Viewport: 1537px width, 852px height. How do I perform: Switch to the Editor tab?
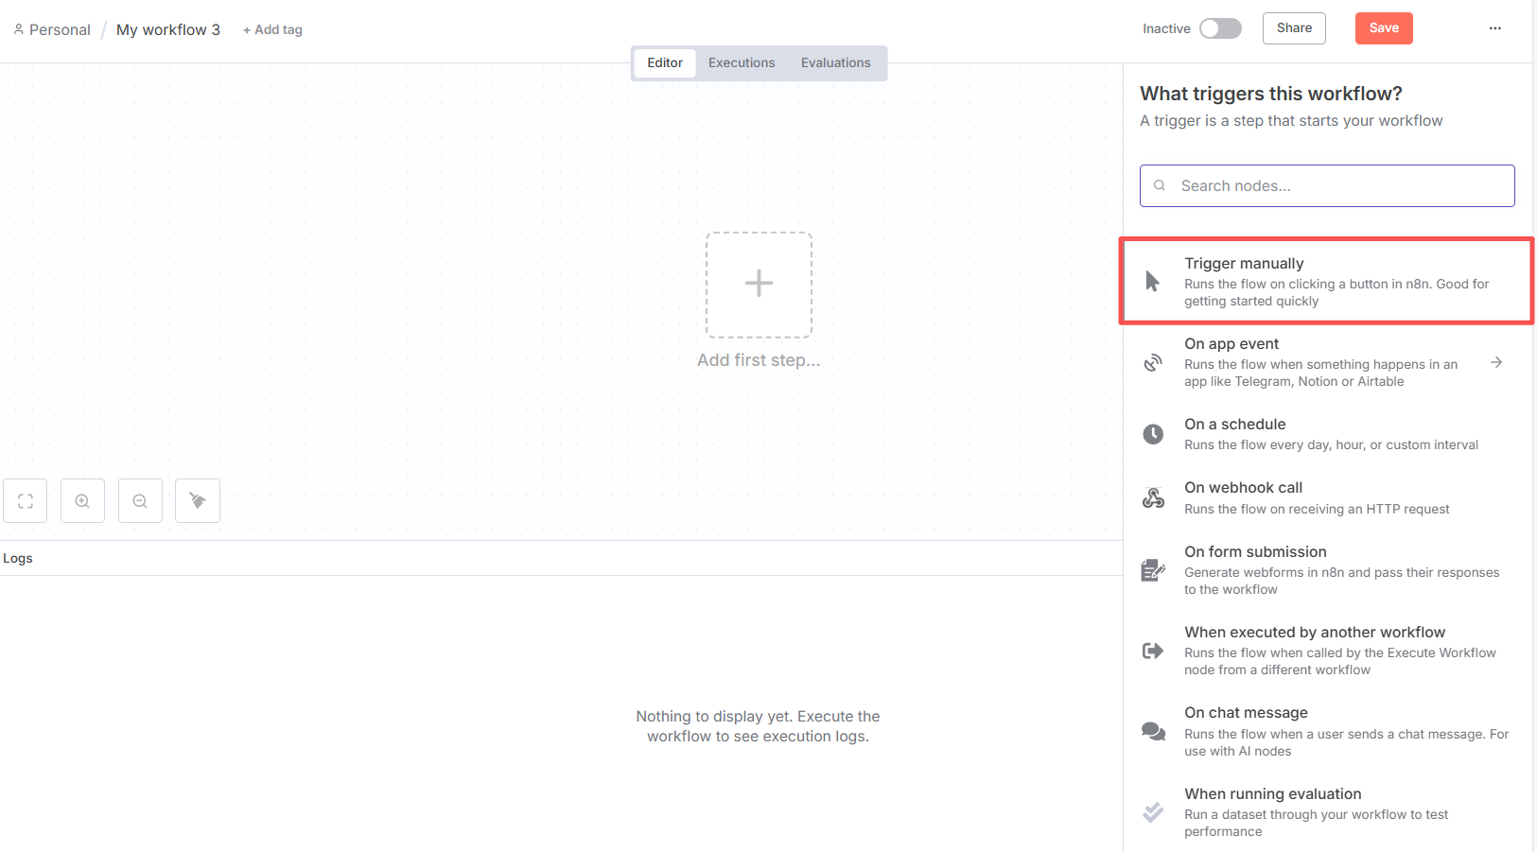(665, 62)
